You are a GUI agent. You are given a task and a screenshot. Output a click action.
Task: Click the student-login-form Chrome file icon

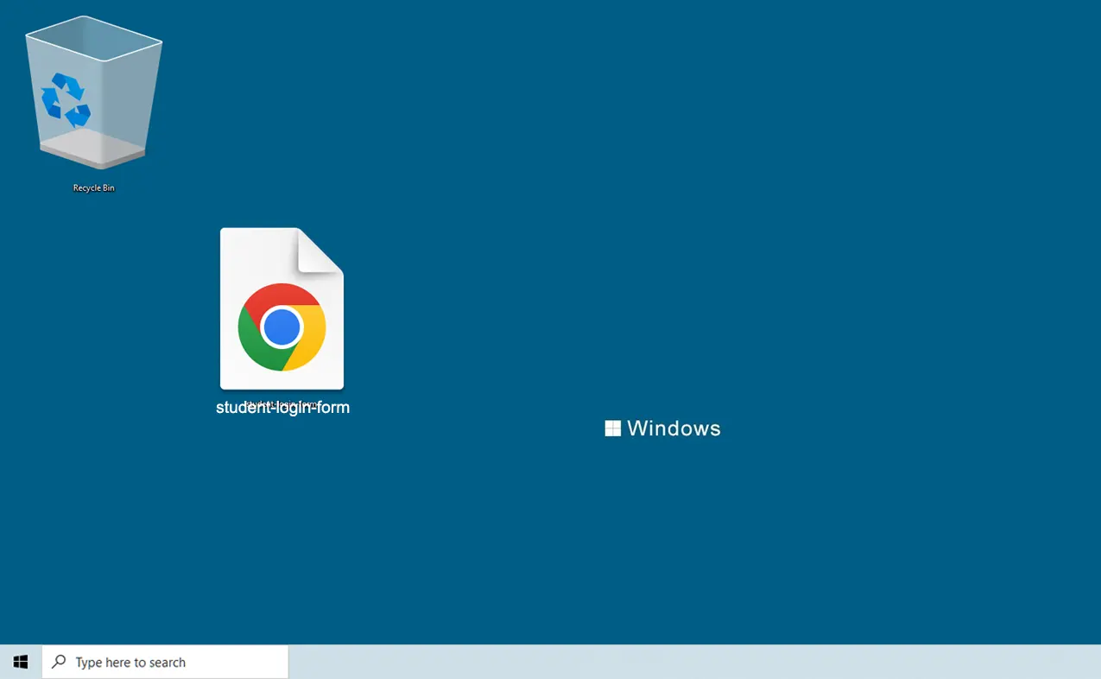pyautogui.click(x=282, y=309)
